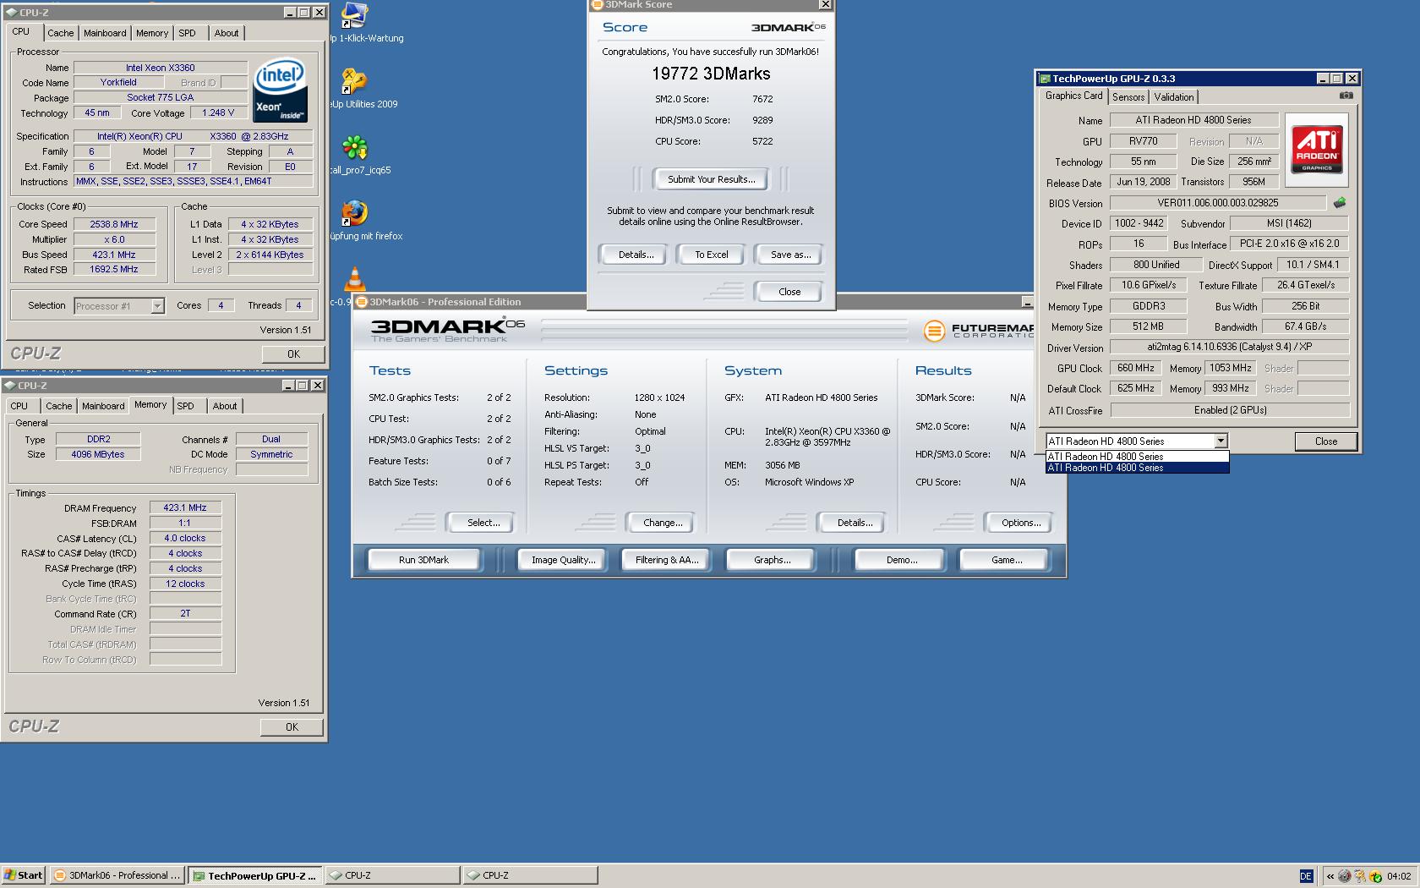Click the taskbar clock showing 04:02
This screenshot has width=1420, height=888.
coord(1399,876)
